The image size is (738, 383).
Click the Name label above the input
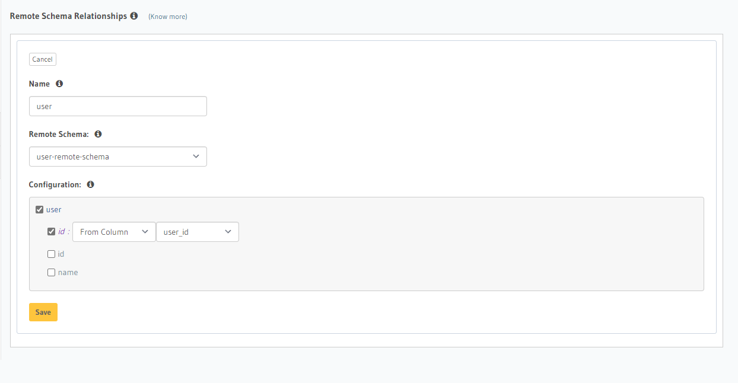pos(39,84)
